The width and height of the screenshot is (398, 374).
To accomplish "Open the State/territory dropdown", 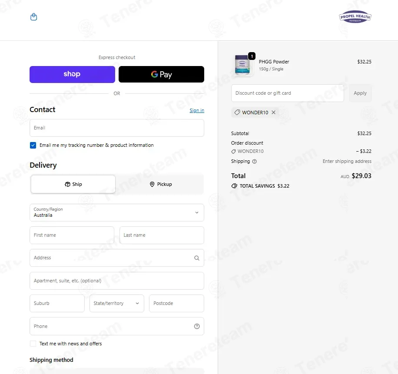I will pyautogui.click(x=117, y=303).
